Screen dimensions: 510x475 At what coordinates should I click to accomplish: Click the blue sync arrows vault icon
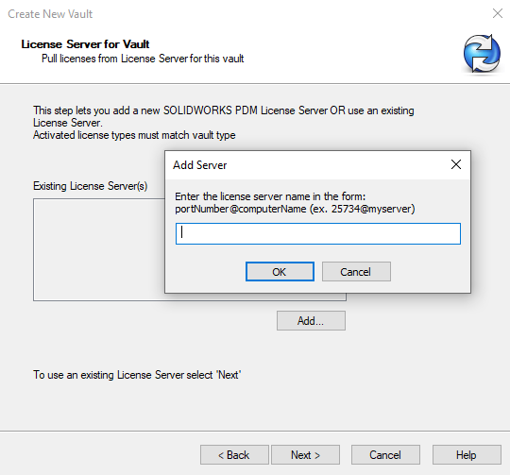pos(482,54)
